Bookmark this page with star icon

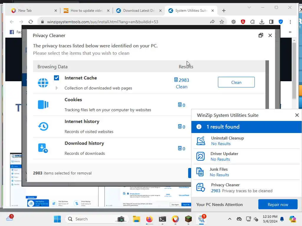(x=222, y=22)
